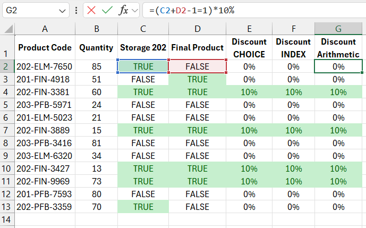Select column D header
366x228 pixels.
[x=198, y=29]
